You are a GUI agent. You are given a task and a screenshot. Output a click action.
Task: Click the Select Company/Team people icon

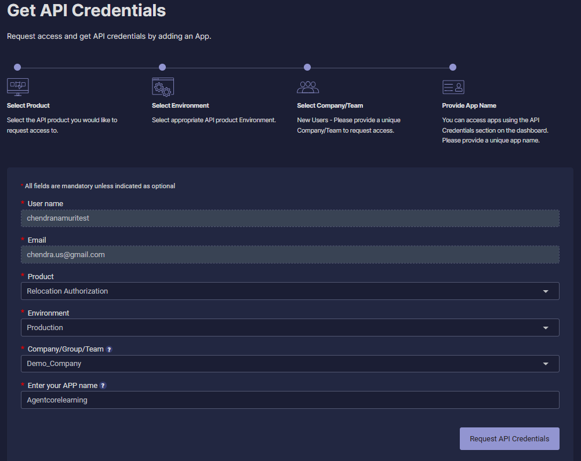(x=308, y=87)
